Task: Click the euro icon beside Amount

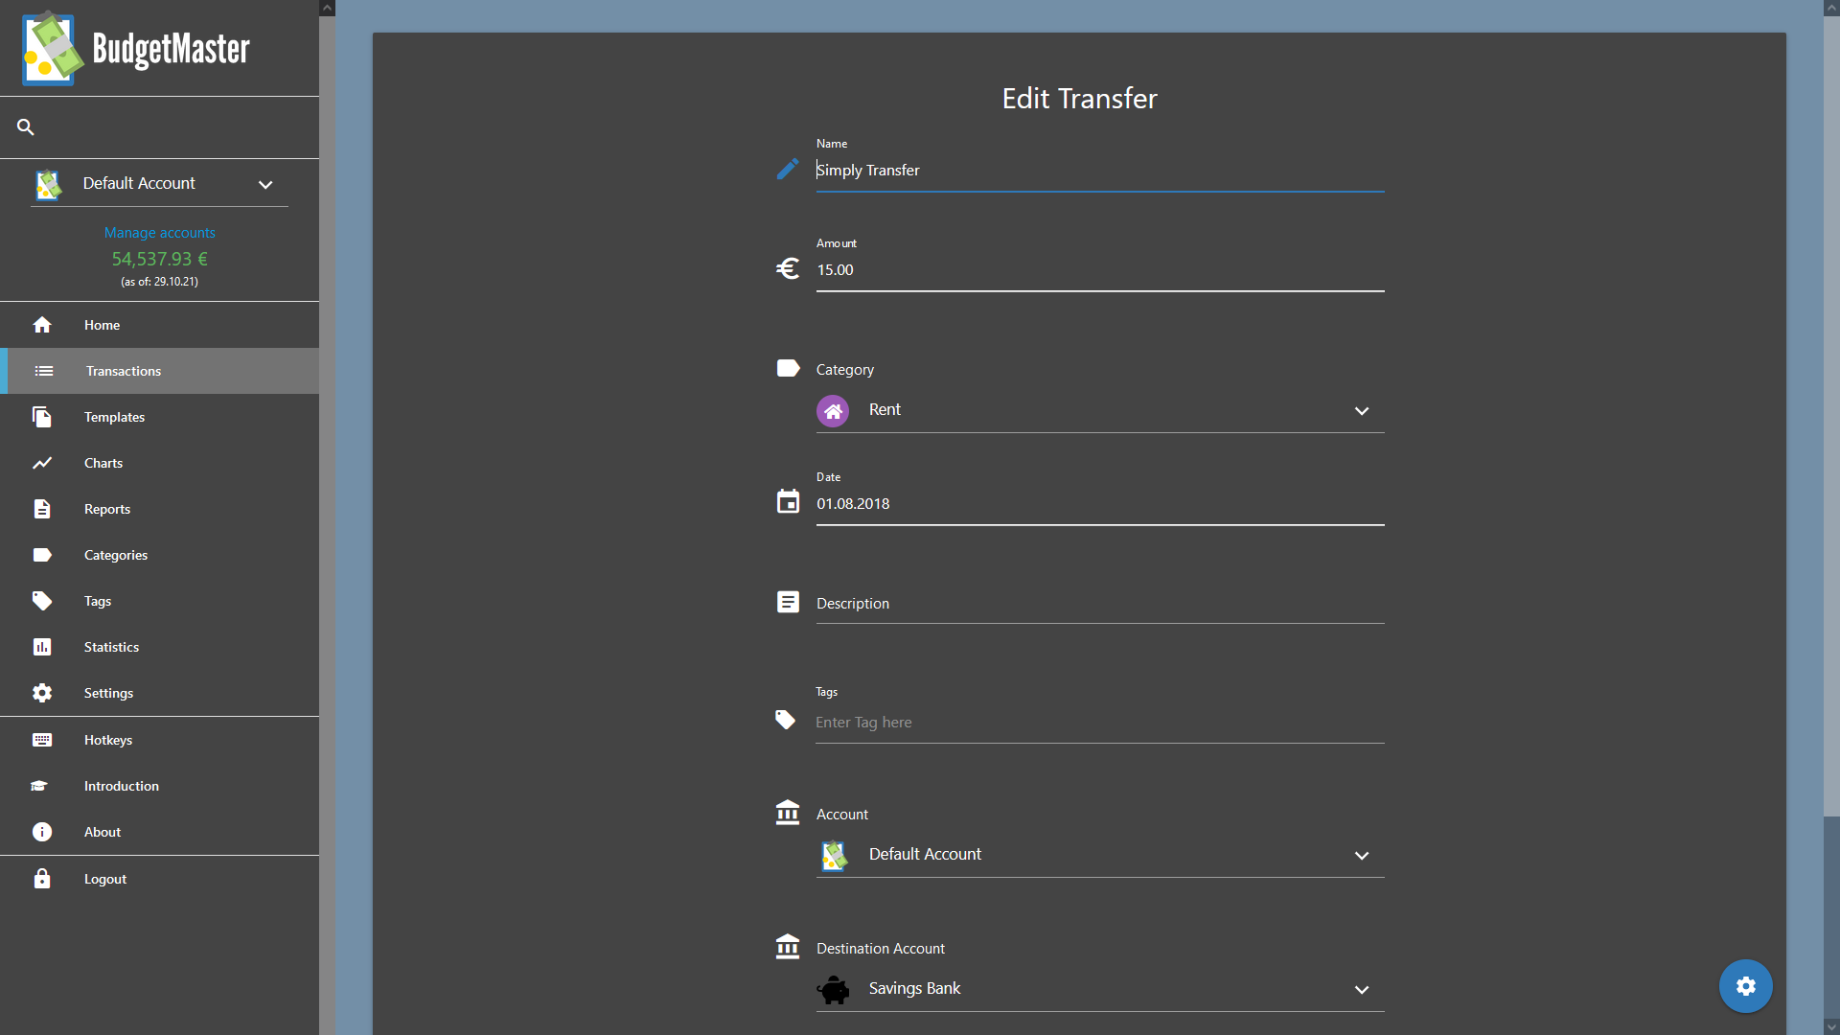Action: click(788, 268)
